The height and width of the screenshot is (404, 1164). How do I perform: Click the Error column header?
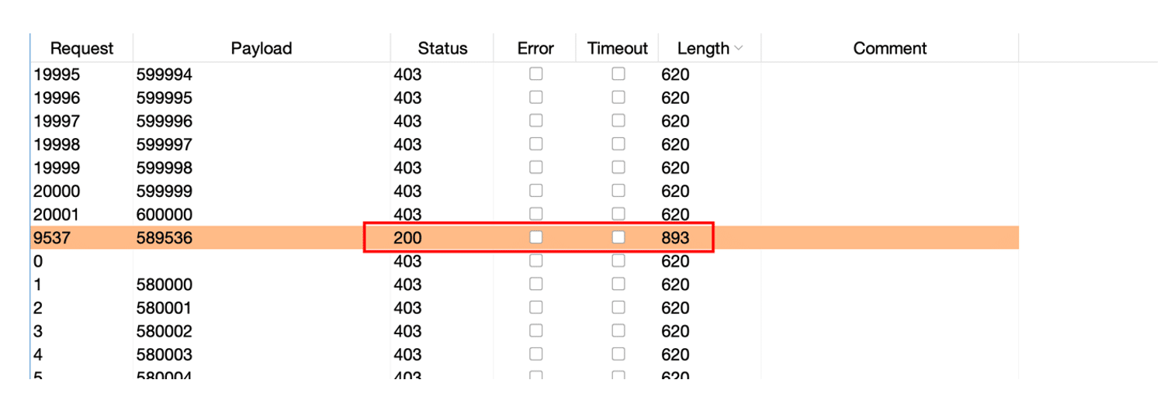535,48
